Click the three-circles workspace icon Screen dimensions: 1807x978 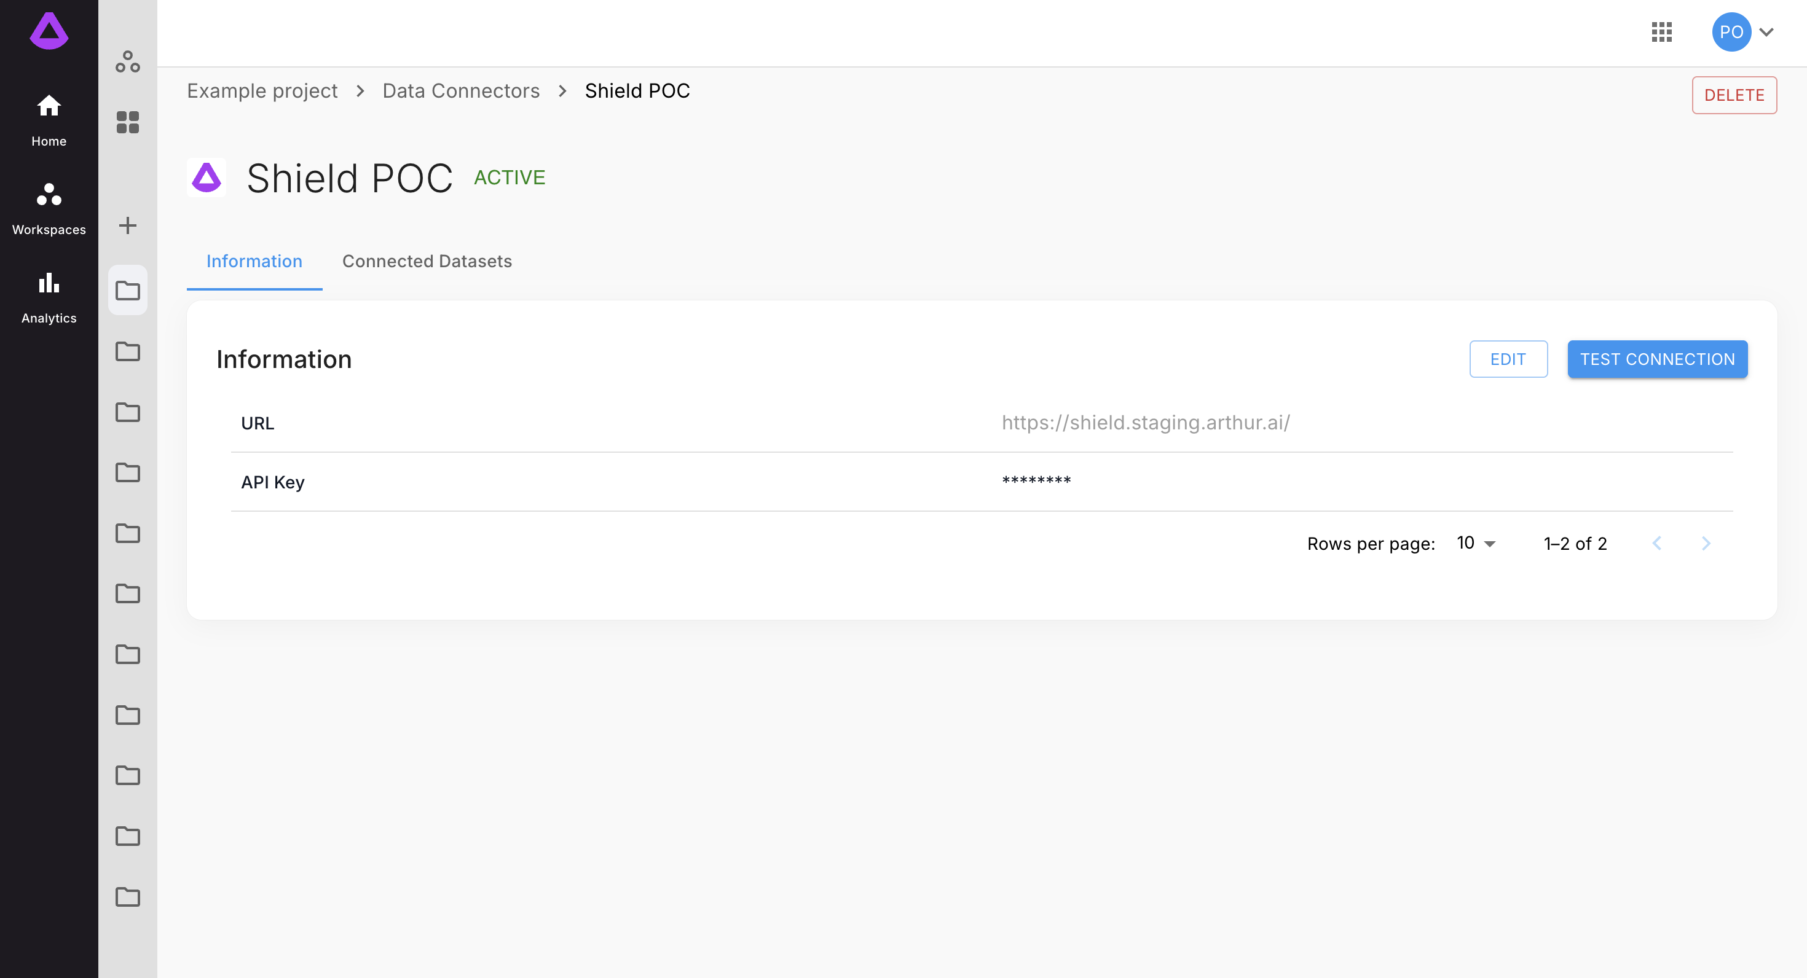pos(128,61)
